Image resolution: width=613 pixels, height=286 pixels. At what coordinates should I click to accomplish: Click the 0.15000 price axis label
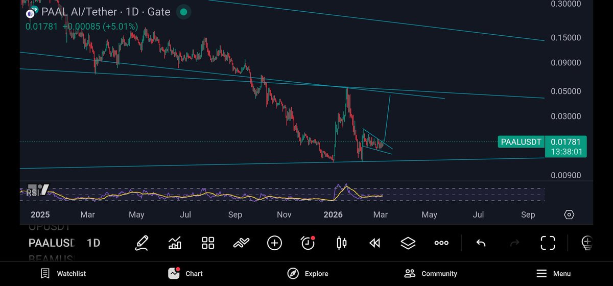566,38
